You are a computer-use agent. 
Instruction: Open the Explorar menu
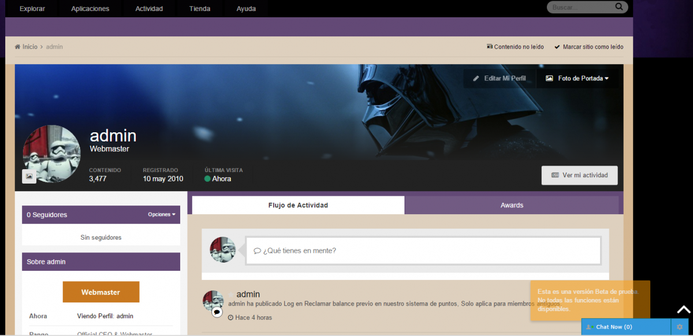pos(32,9)
